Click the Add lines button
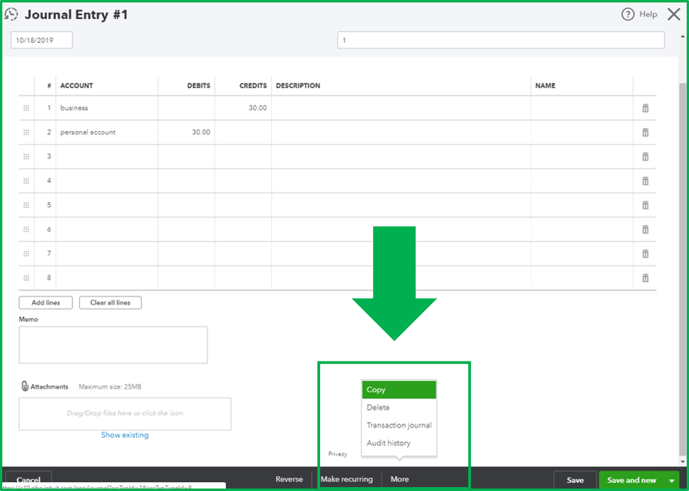The height and width of the screenshot is (491, 689). click(46, 303)
